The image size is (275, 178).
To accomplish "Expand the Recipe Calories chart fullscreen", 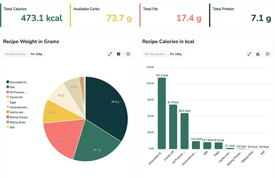I will pyautogui.click(x=249, y=54).
